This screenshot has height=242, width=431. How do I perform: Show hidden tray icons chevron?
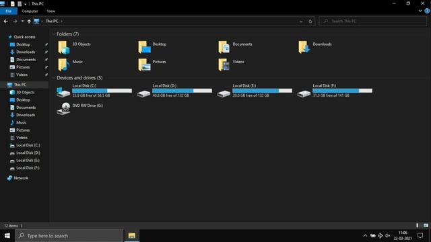[x=365, y=236]
